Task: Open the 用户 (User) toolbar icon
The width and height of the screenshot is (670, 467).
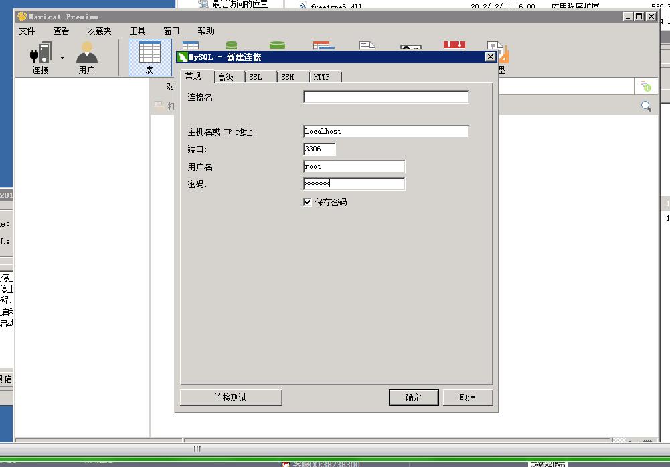Action: (87, 54)
